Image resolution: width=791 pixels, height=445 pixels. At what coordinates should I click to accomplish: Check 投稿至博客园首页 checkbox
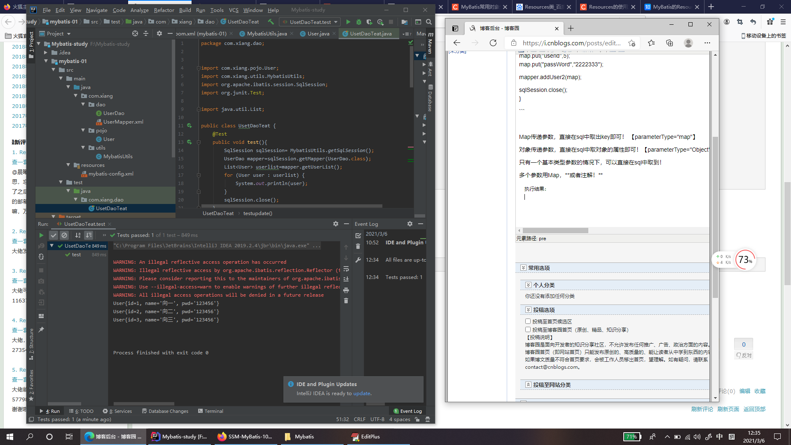click(528, 330)
